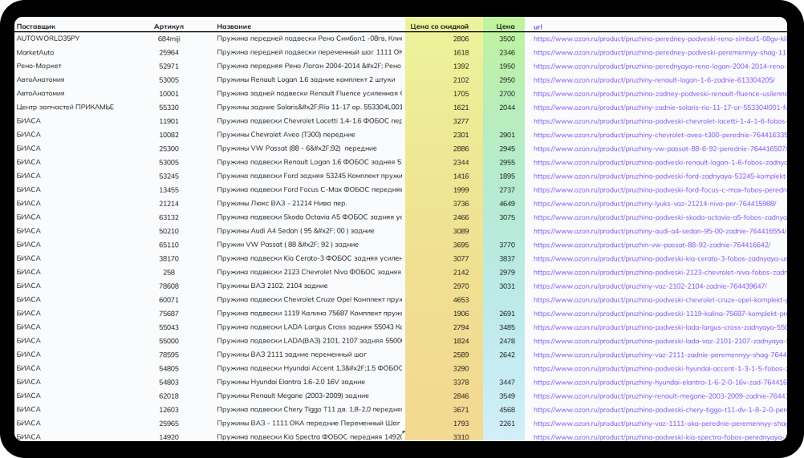Select name cell Пружины Люкс ВАЗ - 21214 Нива
Viewport: 804px width, 458px height.
282,204
